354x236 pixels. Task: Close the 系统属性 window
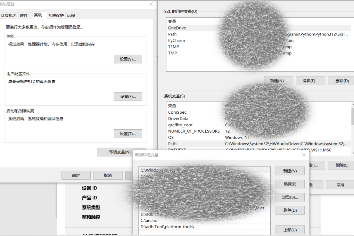tap(151, 4)
